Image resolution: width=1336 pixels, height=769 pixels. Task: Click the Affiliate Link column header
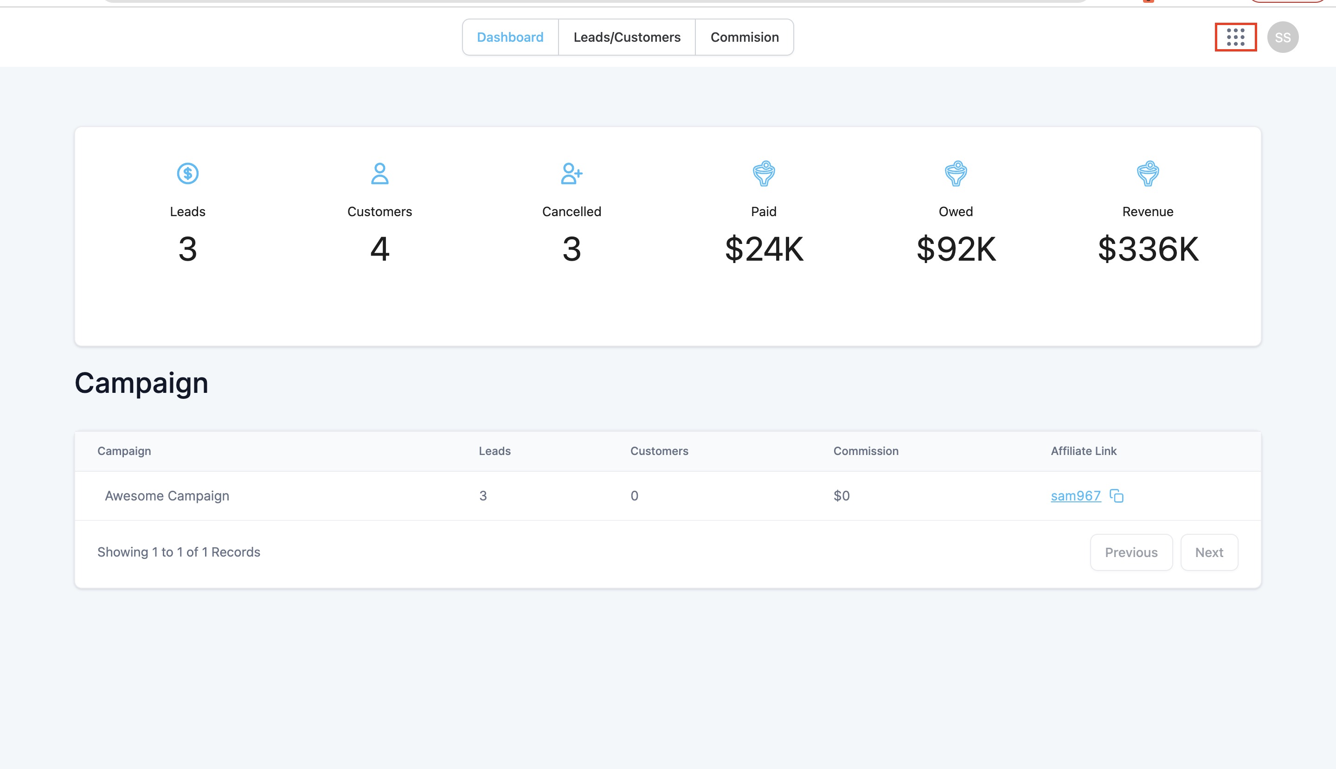[x=1083, y=451]
